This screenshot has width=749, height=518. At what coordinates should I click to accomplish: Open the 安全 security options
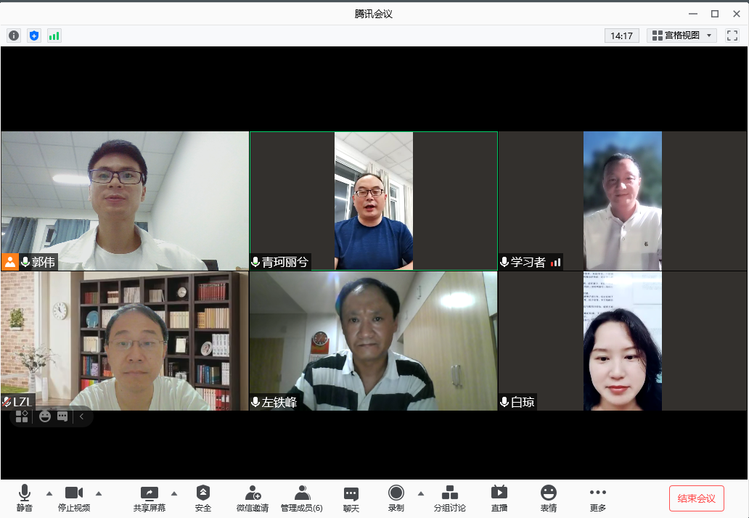[203, 498]
